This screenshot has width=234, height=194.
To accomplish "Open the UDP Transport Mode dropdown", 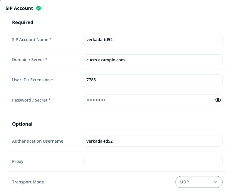I will 199,182.
